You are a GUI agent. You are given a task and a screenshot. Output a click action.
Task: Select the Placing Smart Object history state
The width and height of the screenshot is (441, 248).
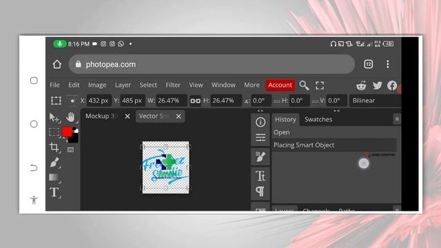tap(335, 145)
